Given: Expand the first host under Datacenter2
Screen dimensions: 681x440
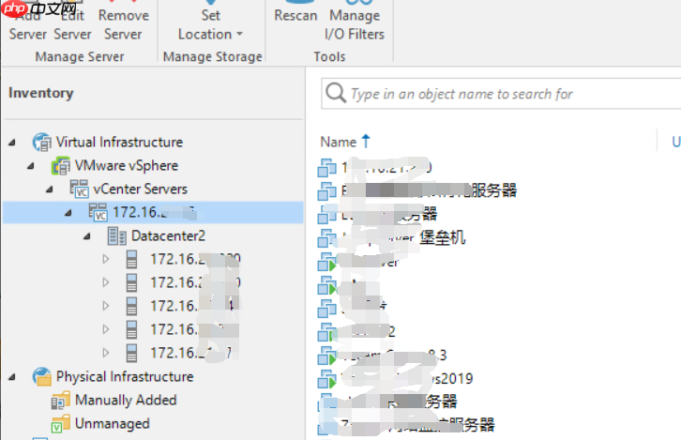Looking at the screenshot, I should pos(106,259).
